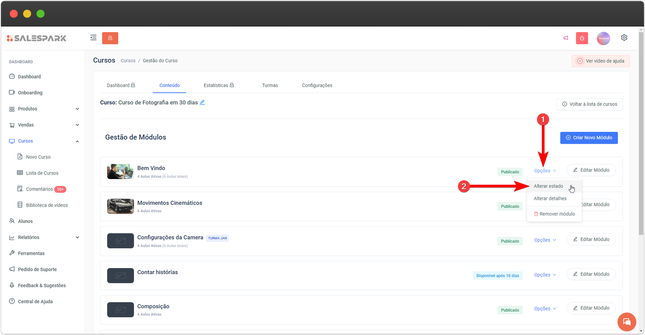Click the orange lock button in header
The image size is (645, 335).
(x=110, y=38)
